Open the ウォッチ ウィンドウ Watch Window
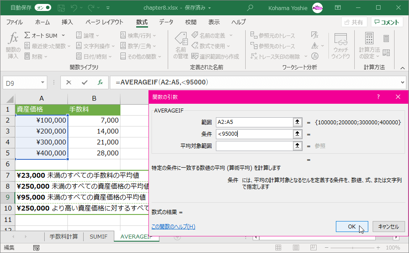Image resolution: width=409 pixels, height=253 pixels. pos(340,46)
